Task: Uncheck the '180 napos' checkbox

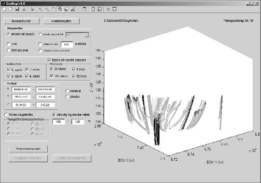Action: [x=51, y=76]
